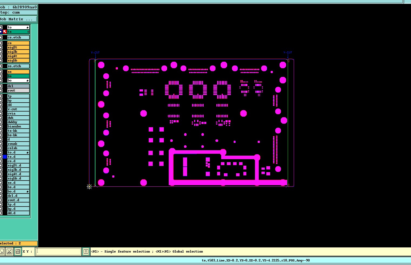Click inside the X Y coordinate field
This screenshot has height=265, width=411.
(x=58, y=251)
